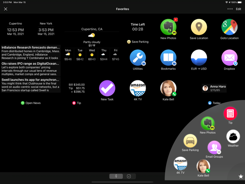Open the Olo raises IPO range article
Viewport: 245px width, 184px height.
click(31, 69)
